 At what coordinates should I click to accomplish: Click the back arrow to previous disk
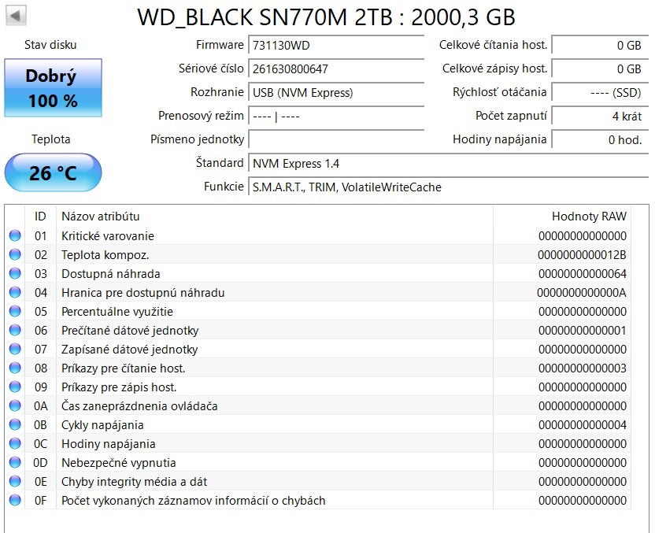16,16
